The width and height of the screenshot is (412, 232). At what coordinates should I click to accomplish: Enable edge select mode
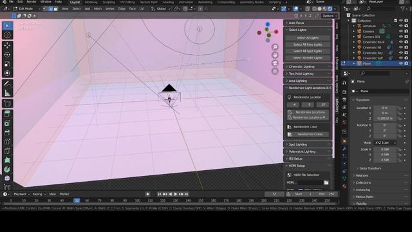point(50,8)
